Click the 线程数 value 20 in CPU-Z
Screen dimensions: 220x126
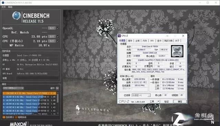pos(181,95)
